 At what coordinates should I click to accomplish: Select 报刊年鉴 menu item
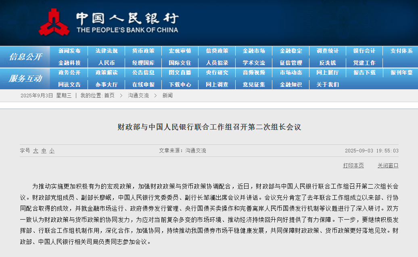pyautogui.click(x=401, y=72)
